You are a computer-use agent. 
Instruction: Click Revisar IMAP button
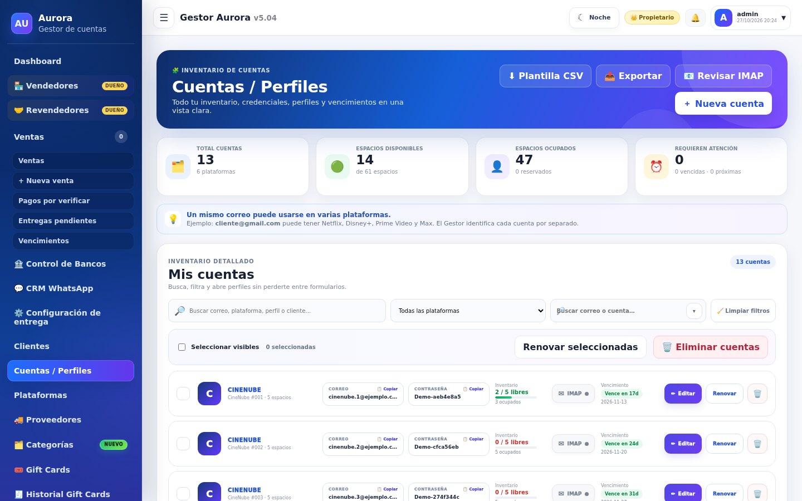pyautogui.click(x=723, y=76)
